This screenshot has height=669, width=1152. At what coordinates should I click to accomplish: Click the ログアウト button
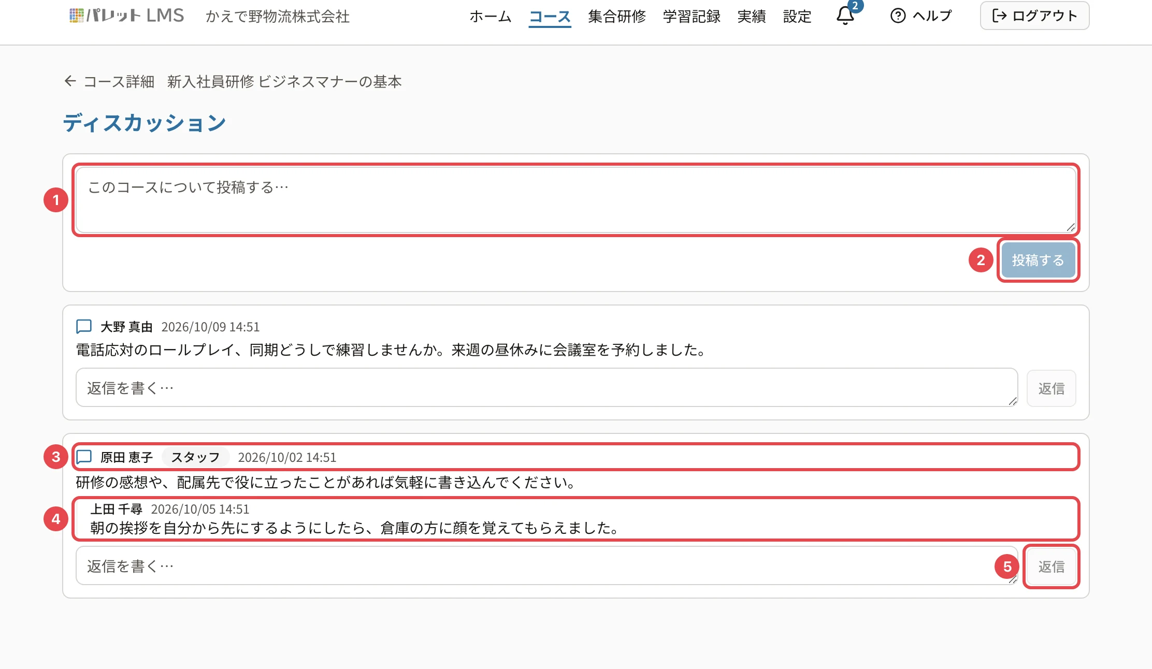tap(1034, 16)
